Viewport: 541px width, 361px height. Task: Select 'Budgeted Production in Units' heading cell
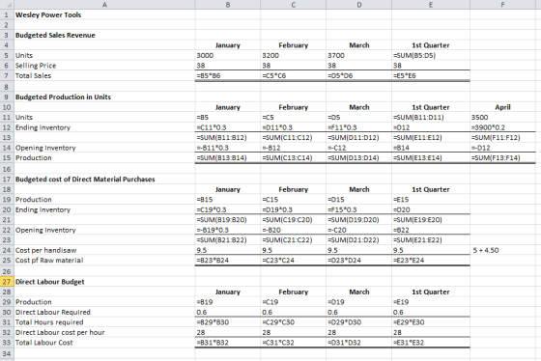(104, 97)
